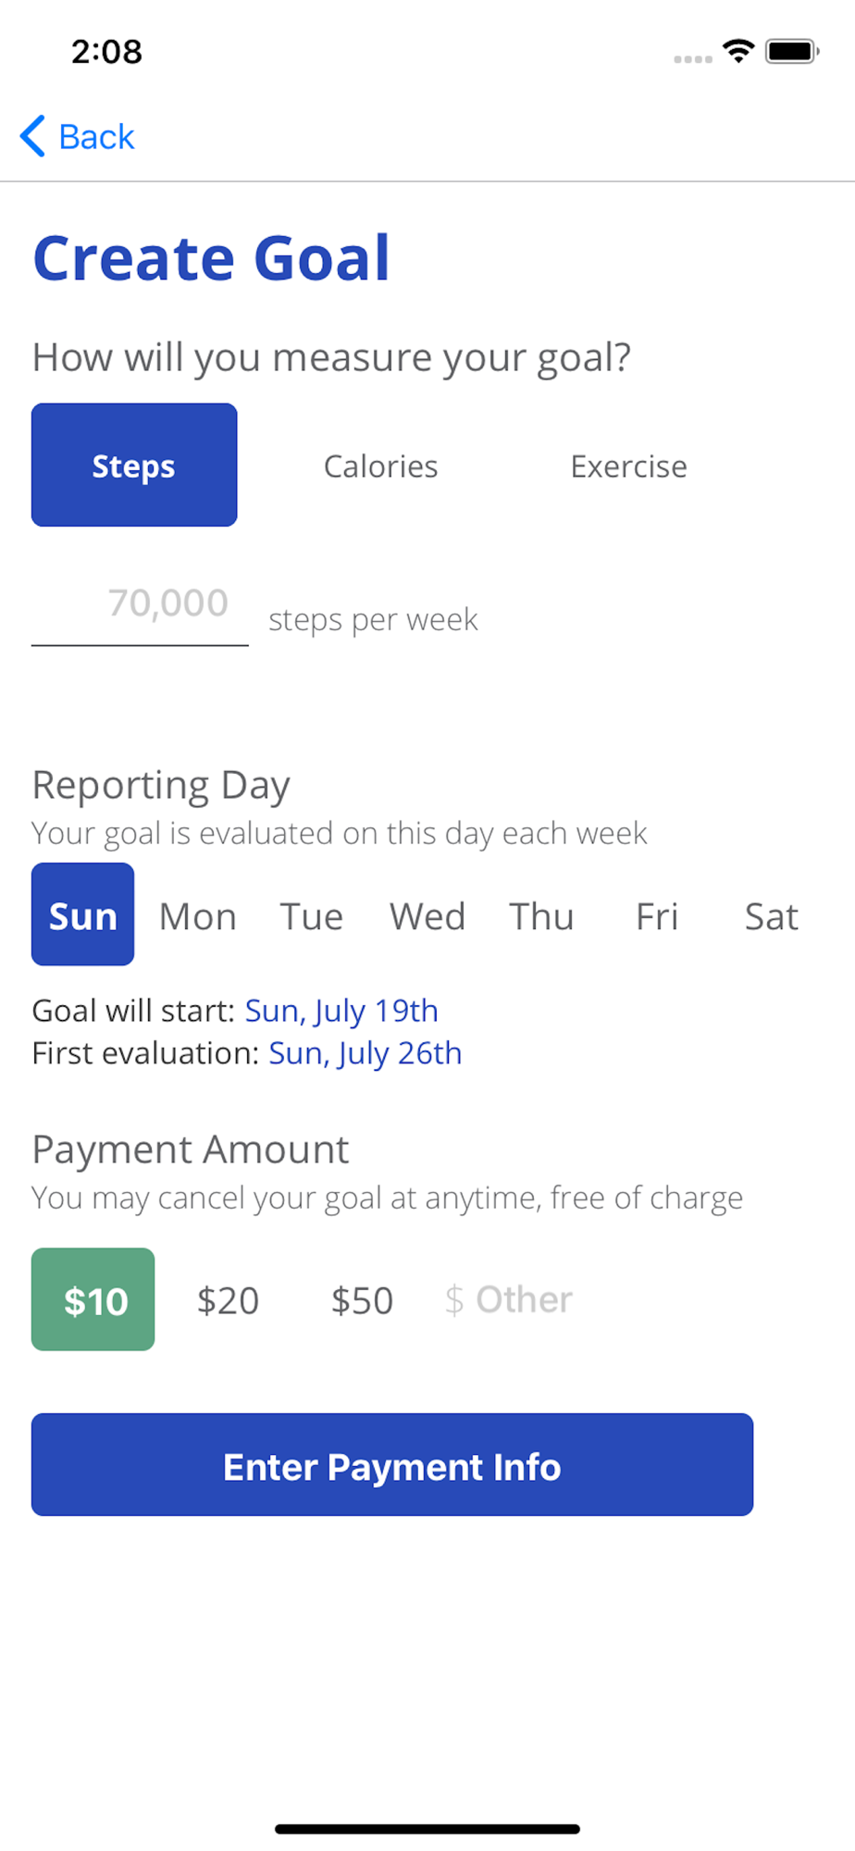
Task: Focus the $ Other amount field
Action: click(x=509, y=1299)
